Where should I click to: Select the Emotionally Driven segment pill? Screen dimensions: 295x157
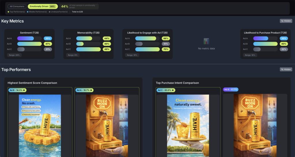pos(43,6)
